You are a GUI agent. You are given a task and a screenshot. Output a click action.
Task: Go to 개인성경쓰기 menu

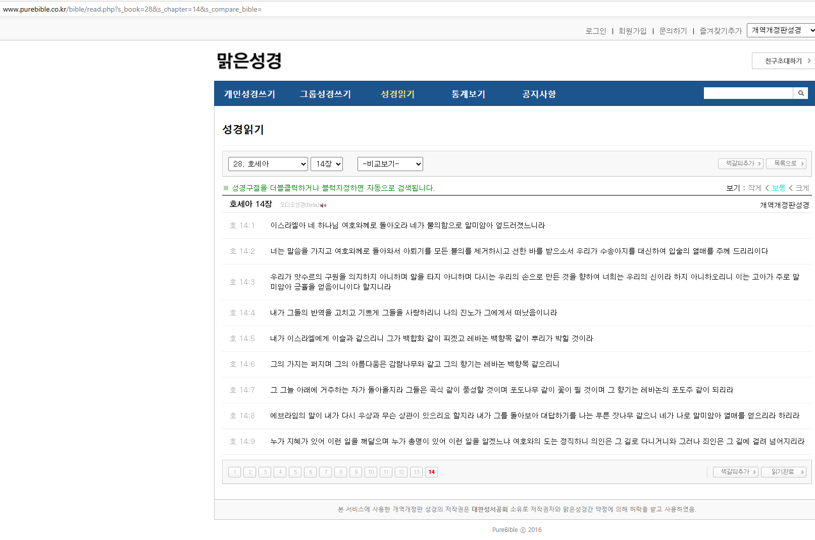click(249, 94)
